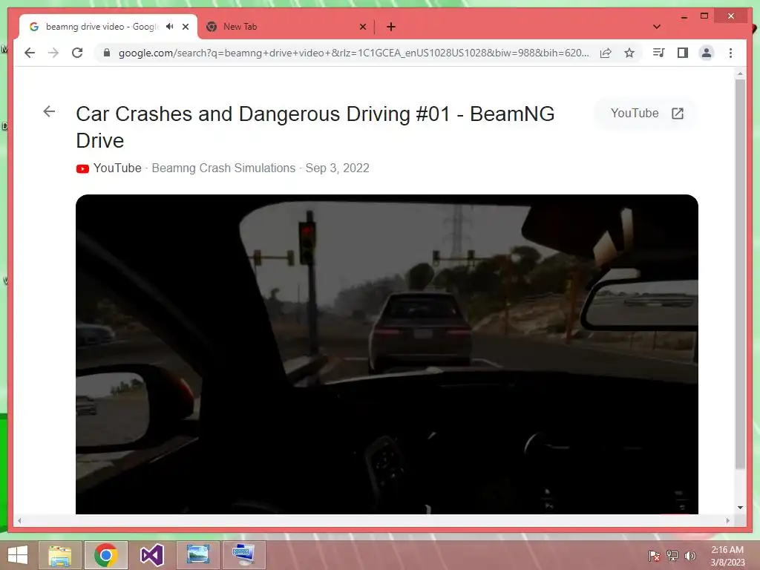Open the picture viewer taskbar icon
This screenshot has height=570, width=760.
(197, 555)
